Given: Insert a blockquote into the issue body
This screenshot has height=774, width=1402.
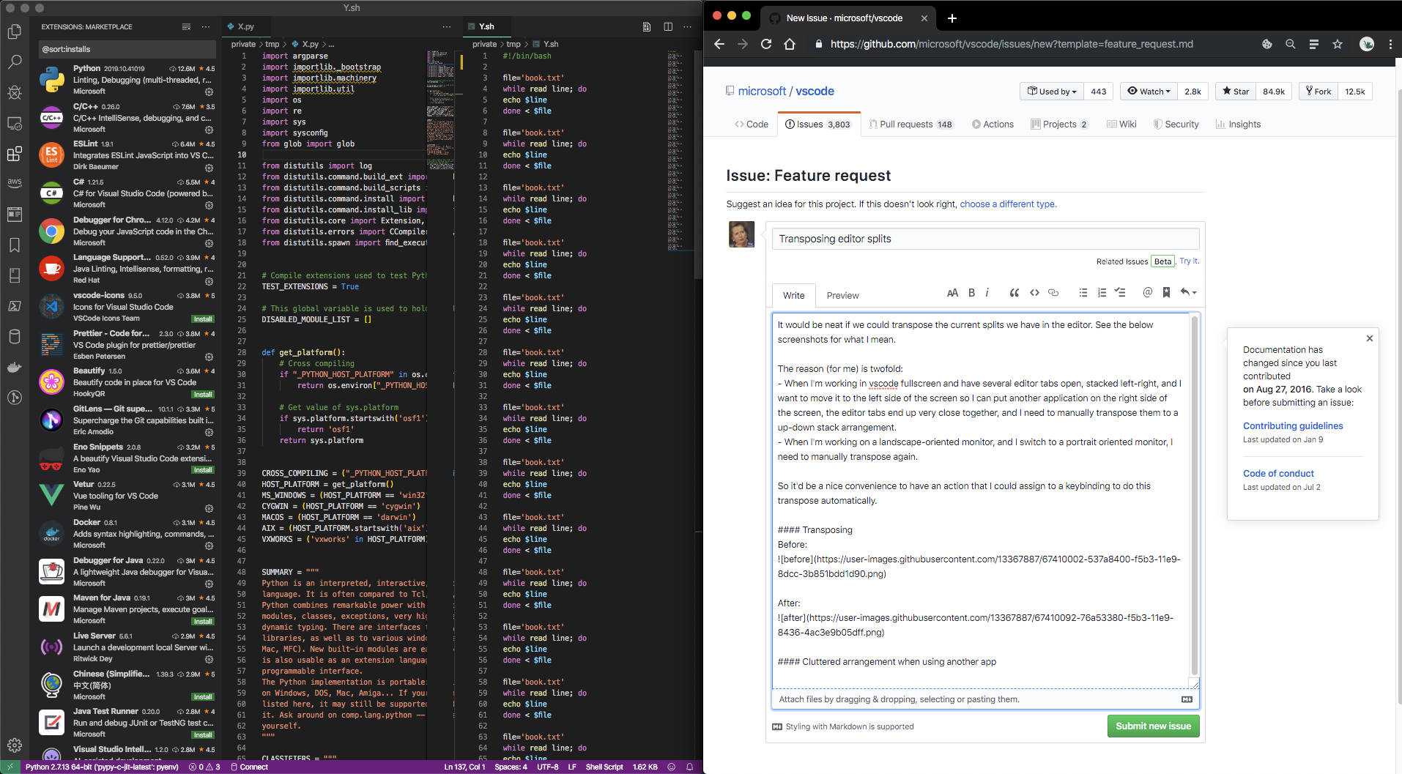Looking at the screenshot, I should coord(1014,292).
